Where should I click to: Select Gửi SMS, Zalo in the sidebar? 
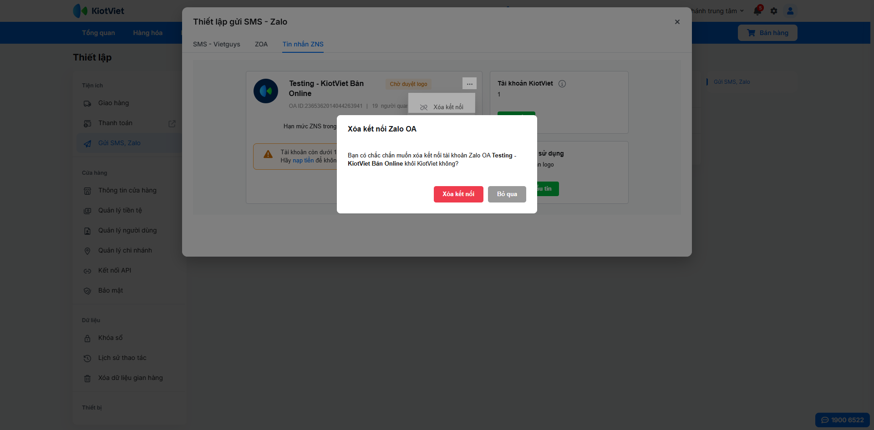coord(129,143)
